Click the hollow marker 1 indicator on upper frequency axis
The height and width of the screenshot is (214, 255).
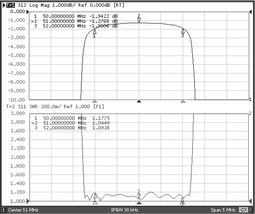tap(95, 102)
